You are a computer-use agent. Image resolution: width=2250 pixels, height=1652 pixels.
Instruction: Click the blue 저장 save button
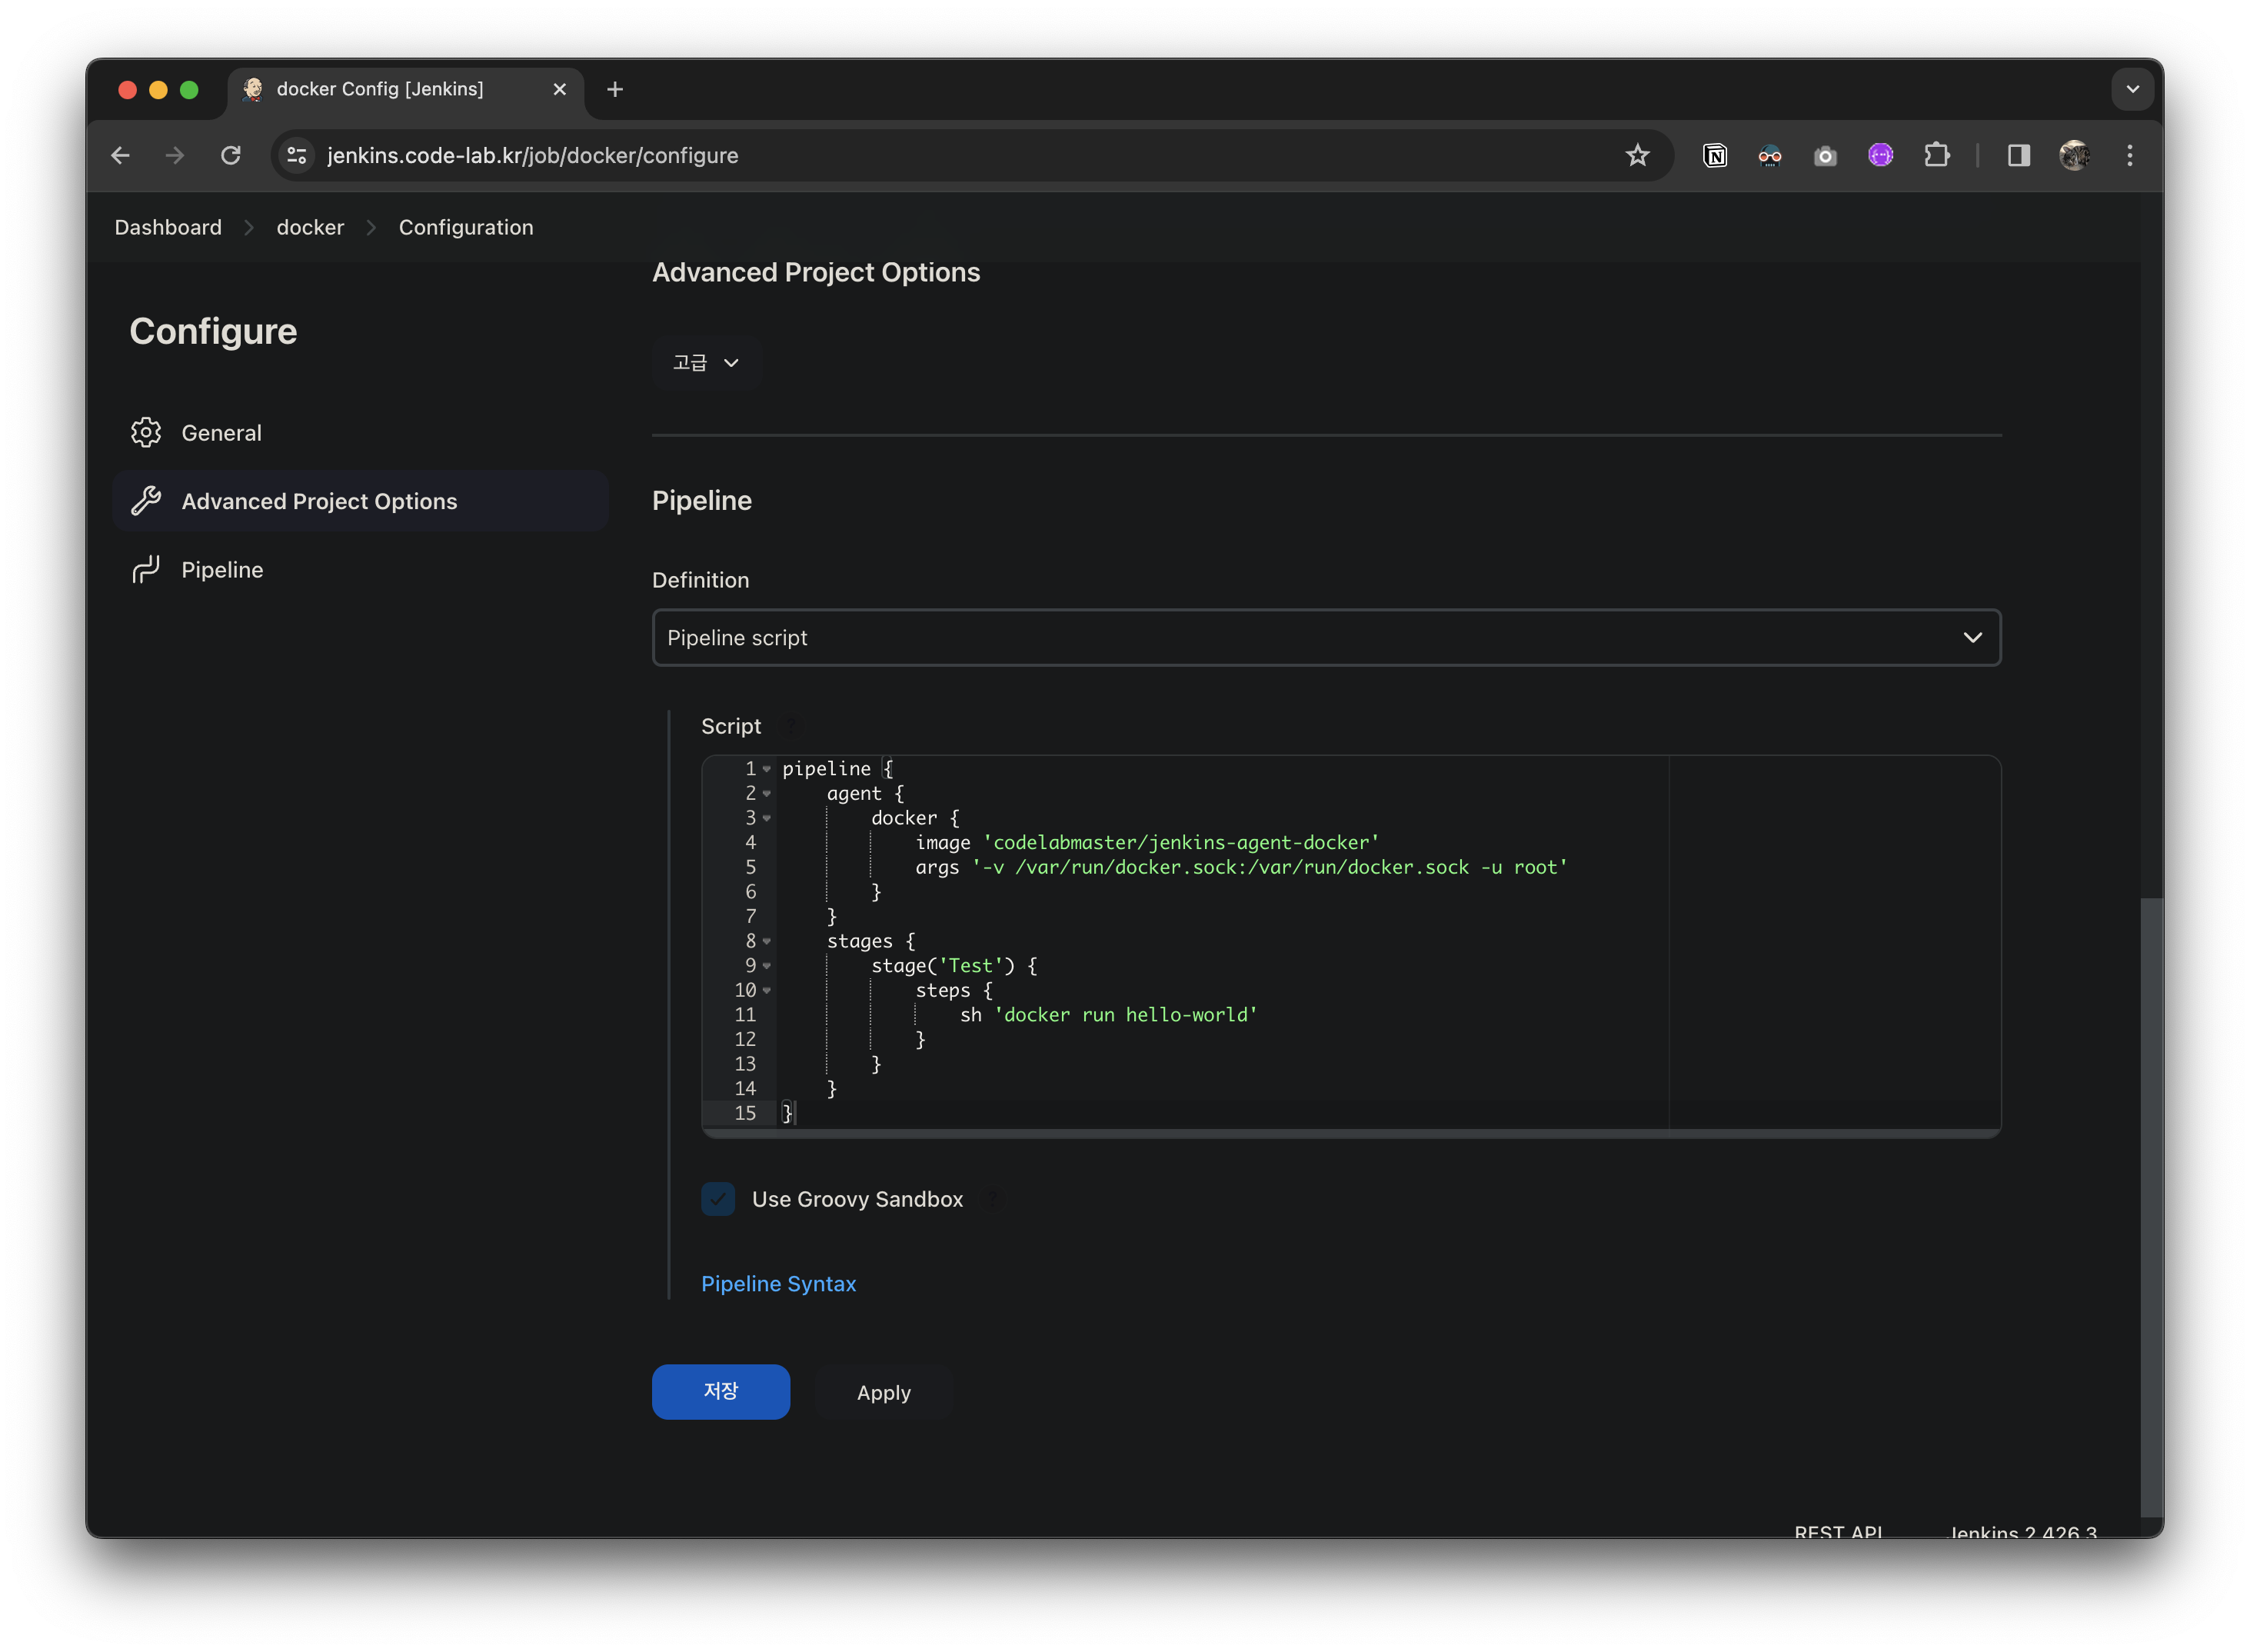tap(721, 1391)
